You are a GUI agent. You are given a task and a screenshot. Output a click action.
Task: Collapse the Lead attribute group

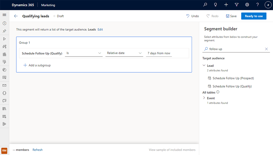204,66
